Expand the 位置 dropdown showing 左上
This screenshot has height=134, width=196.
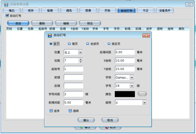pos(81,52)
